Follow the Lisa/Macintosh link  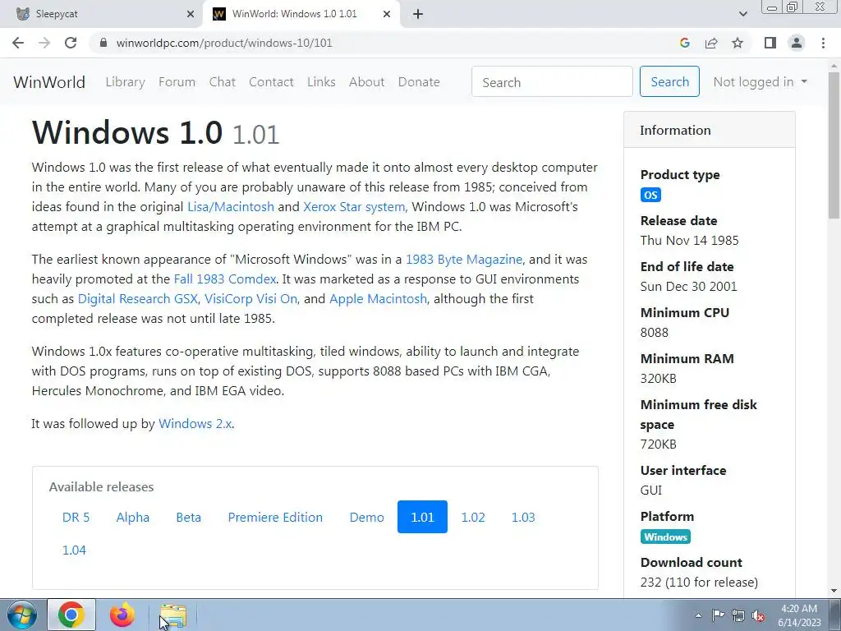231,206
